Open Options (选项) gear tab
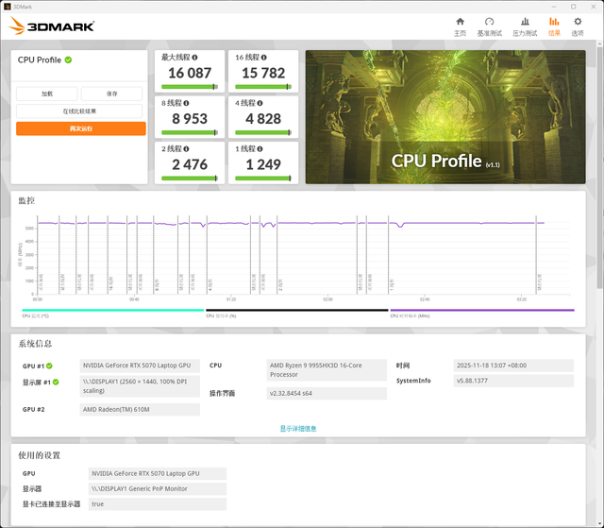 tap(578, 27)
